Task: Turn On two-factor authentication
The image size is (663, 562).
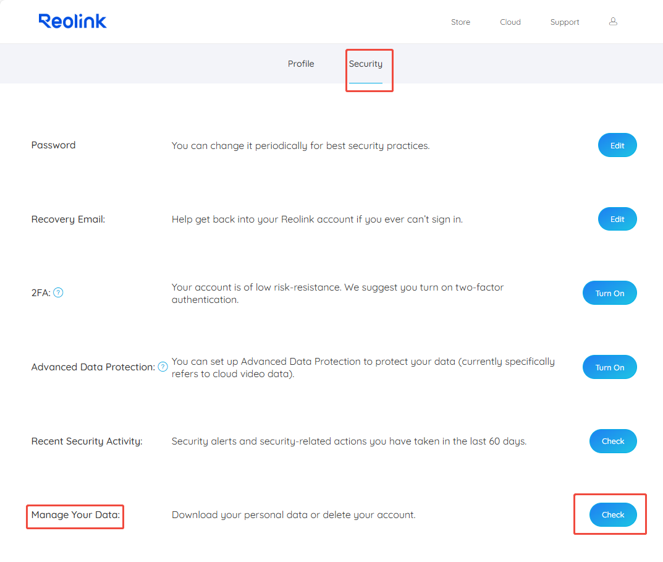Action: click(610, 293)
